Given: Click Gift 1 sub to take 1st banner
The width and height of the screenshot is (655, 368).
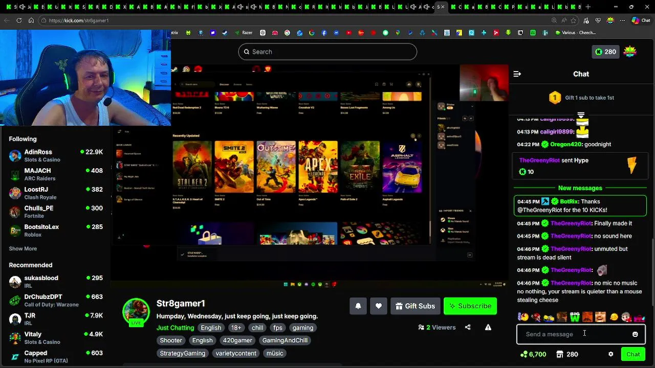Looking at the screenshot, I should [581, 98].
